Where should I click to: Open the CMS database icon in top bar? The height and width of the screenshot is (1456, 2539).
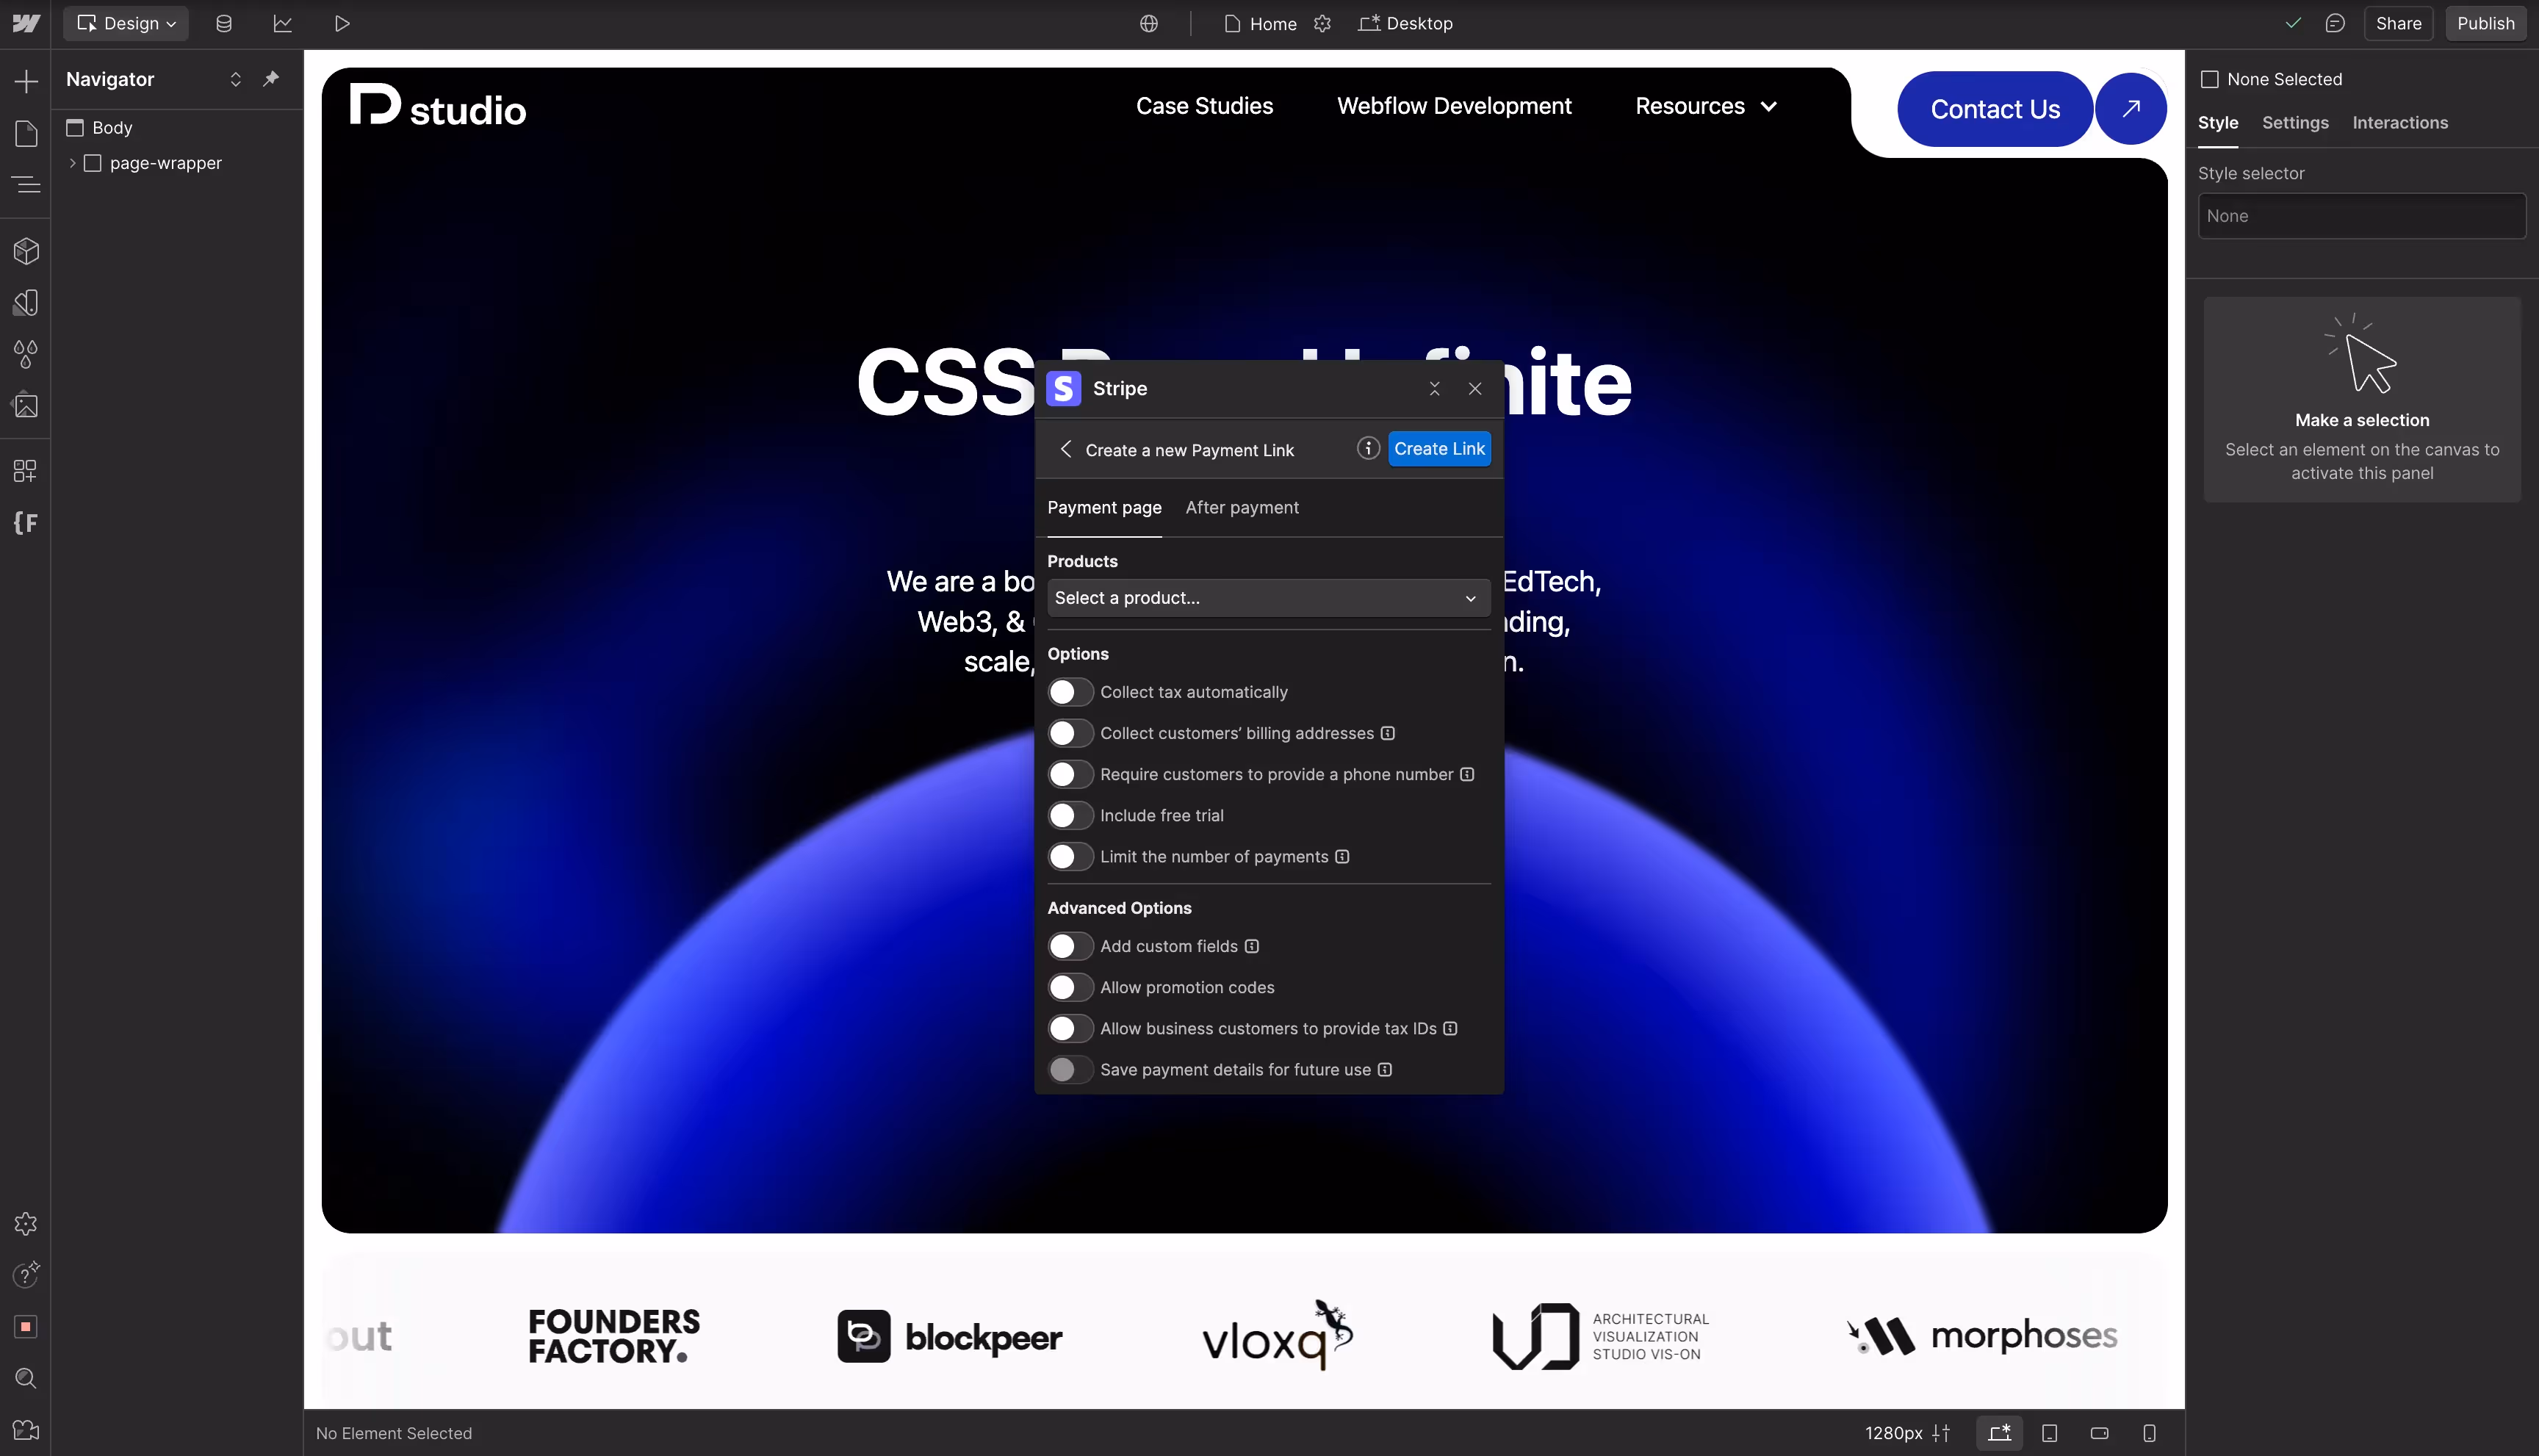(x=224, y=23)
